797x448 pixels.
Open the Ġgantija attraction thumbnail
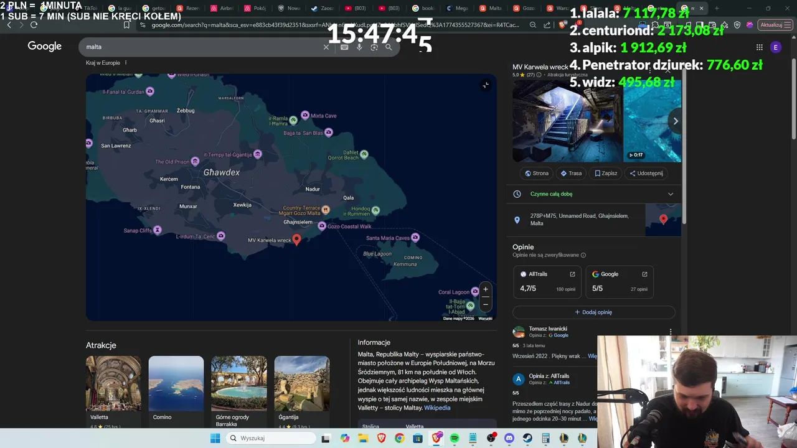[301, 383]
